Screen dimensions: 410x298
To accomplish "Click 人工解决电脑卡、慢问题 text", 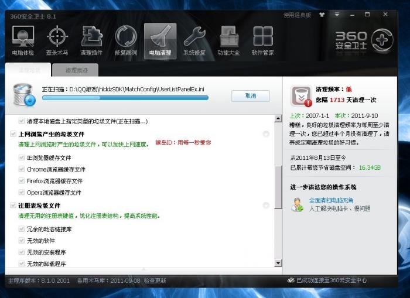I will (x=339, y=208).
